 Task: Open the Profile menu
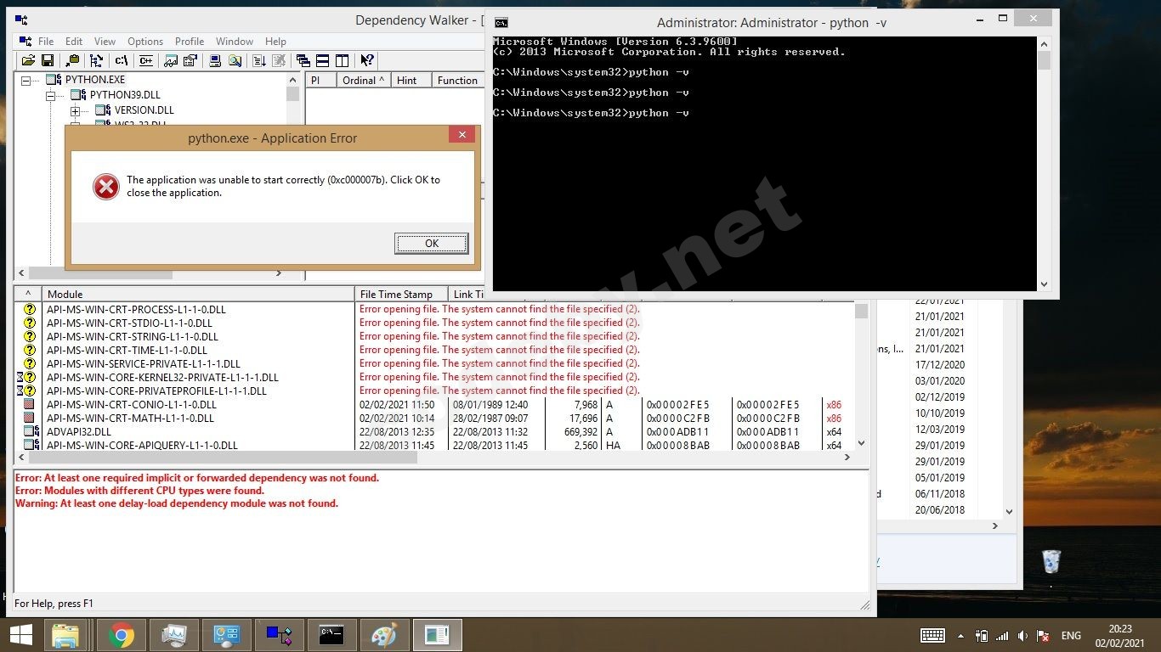coord(190,41)
